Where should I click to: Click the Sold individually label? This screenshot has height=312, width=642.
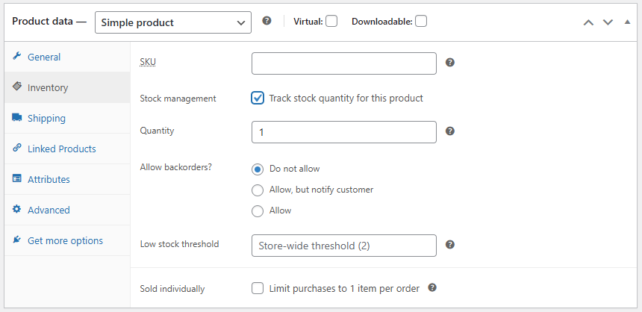click(x=172, y=289)
